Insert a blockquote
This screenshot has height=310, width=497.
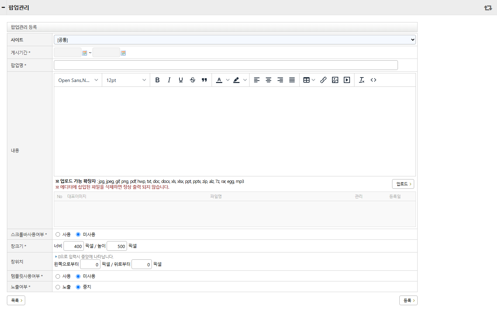[x=204, y=80]
